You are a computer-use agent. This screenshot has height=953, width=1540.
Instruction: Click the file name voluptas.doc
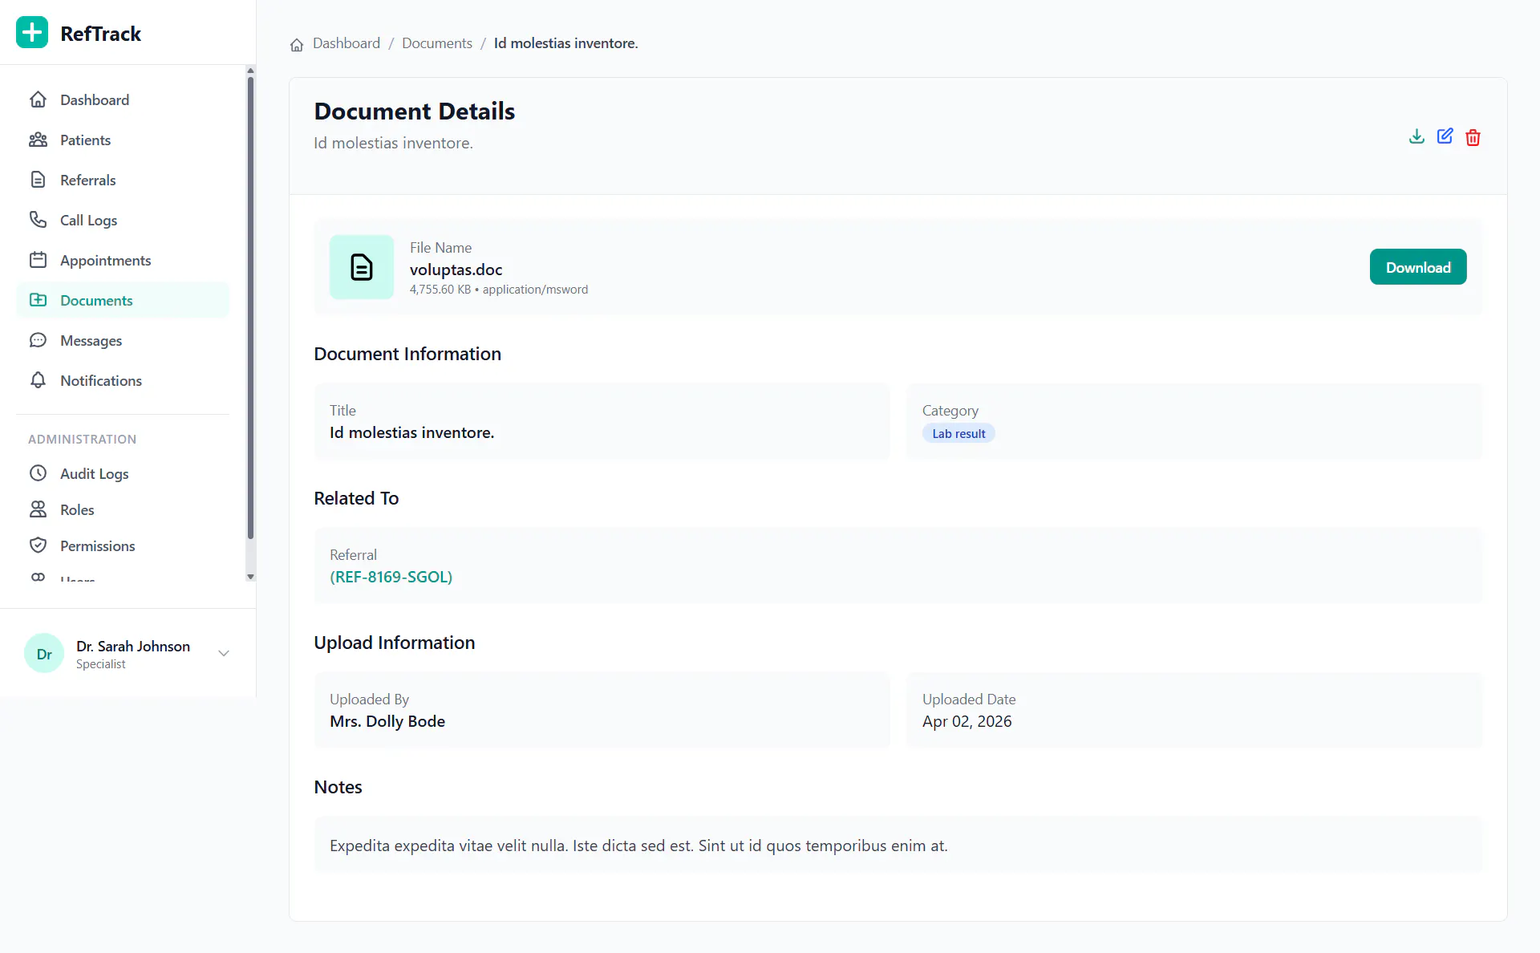(456, 270)
